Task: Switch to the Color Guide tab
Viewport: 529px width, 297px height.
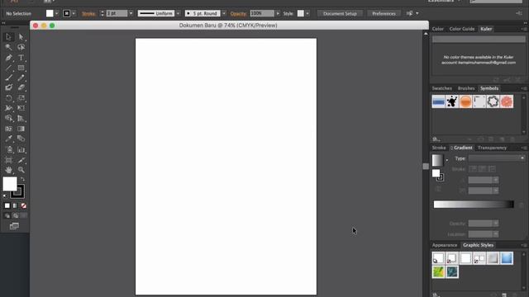Action: 462,29
